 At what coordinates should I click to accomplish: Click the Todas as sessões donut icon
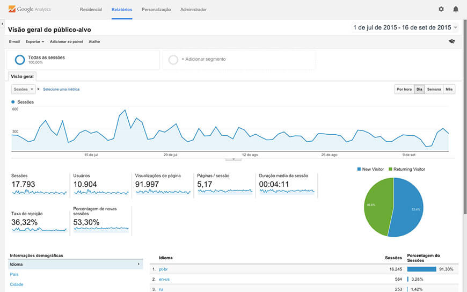pyautogui.click(x=20, y=60)
